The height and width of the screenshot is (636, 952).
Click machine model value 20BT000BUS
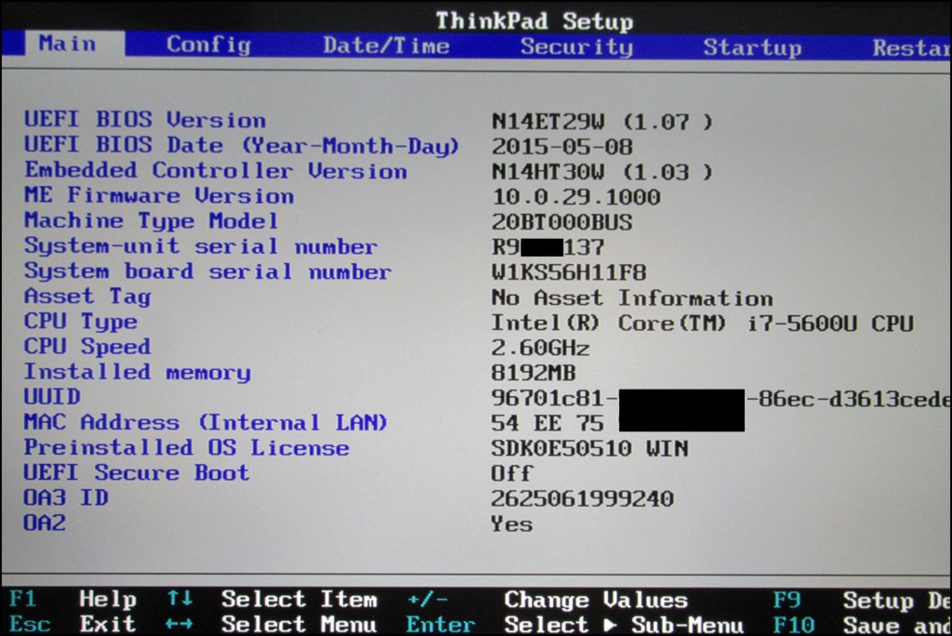tap(562, 221)
